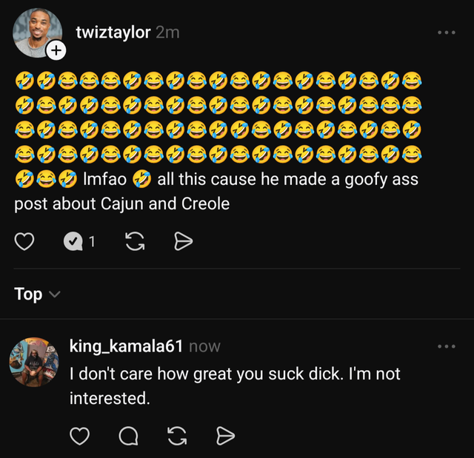This screenshot has width=474, height=458.
Task: Open more options for twiztaylor's post
Action: click(447, 33)
